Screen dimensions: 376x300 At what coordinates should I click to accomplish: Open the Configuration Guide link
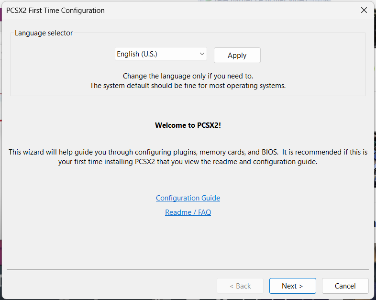[x=188, y=198]
